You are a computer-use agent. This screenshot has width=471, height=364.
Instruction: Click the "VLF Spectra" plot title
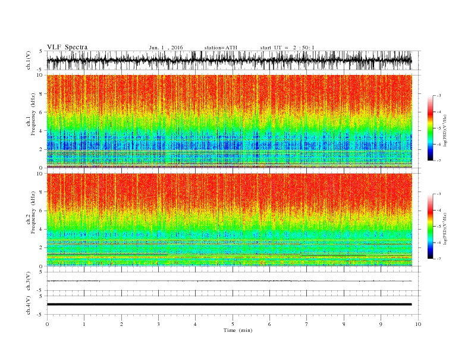pos(67,47)
